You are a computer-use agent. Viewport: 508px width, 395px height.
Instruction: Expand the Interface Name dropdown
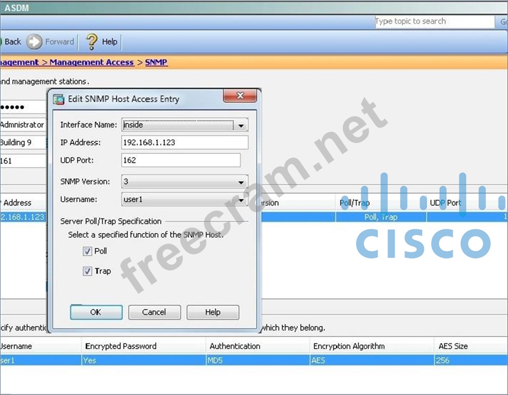(x=240, y=125)
